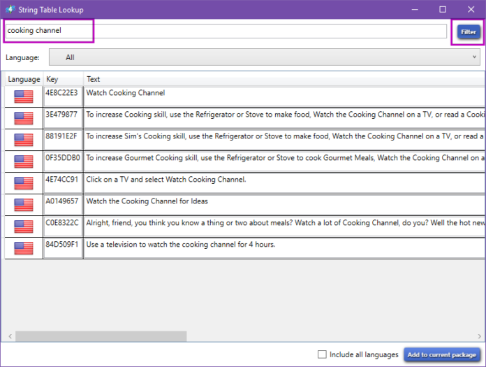
Task: Click the flag icon for key C0E8322C
Action: click(24, 226)
